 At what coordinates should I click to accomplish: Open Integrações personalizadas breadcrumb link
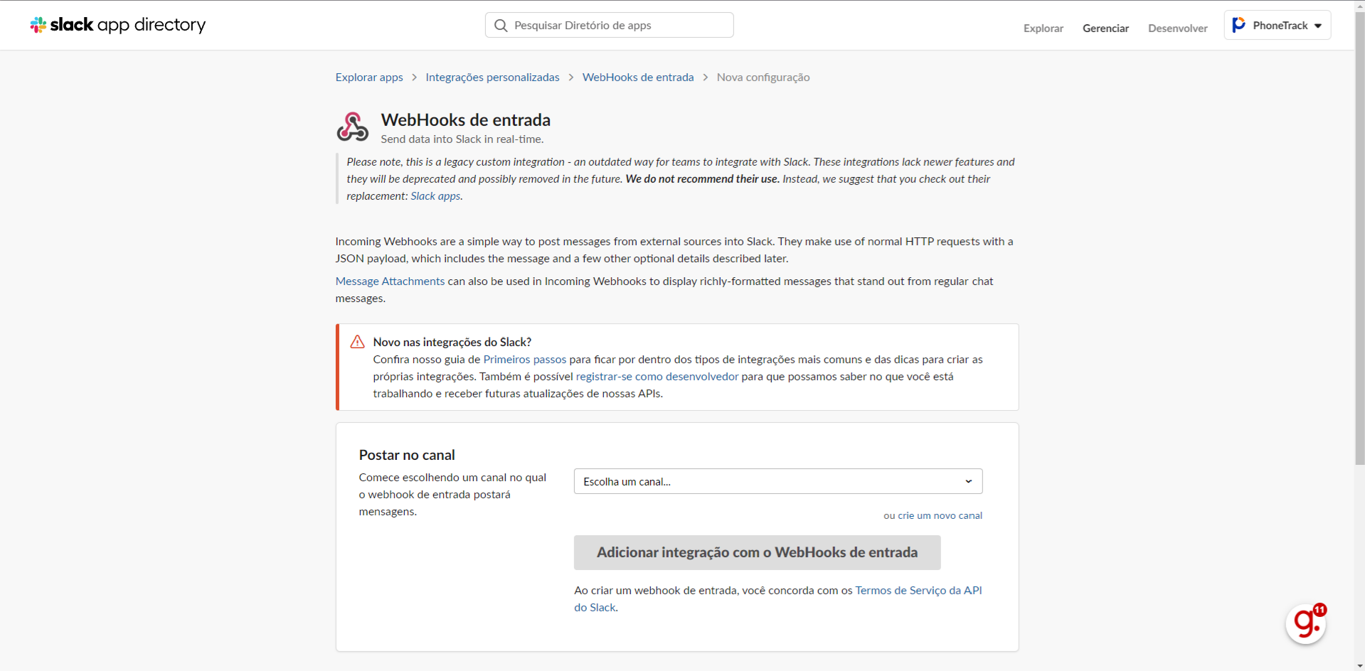point(492,77)
